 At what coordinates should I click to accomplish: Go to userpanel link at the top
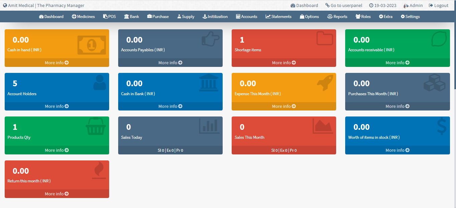point(344,5)
